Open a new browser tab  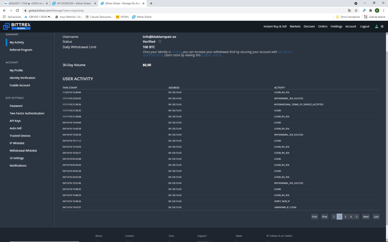(x=151, y=3)
